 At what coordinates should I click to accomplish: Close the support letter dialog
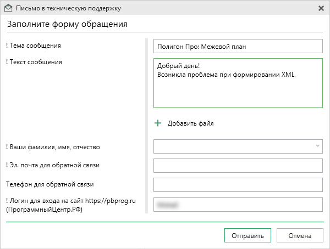321,8
